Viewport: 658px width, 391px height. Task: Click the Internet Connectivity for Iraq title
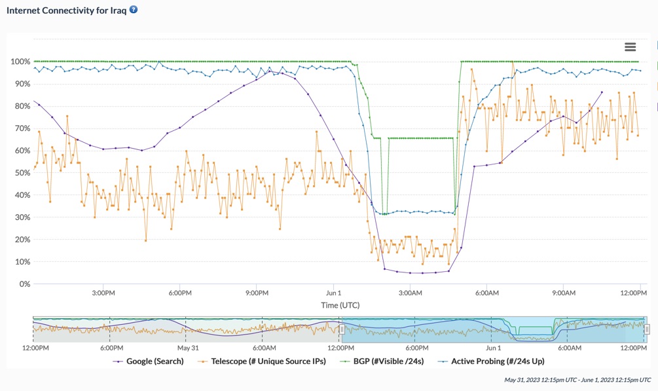66,10
